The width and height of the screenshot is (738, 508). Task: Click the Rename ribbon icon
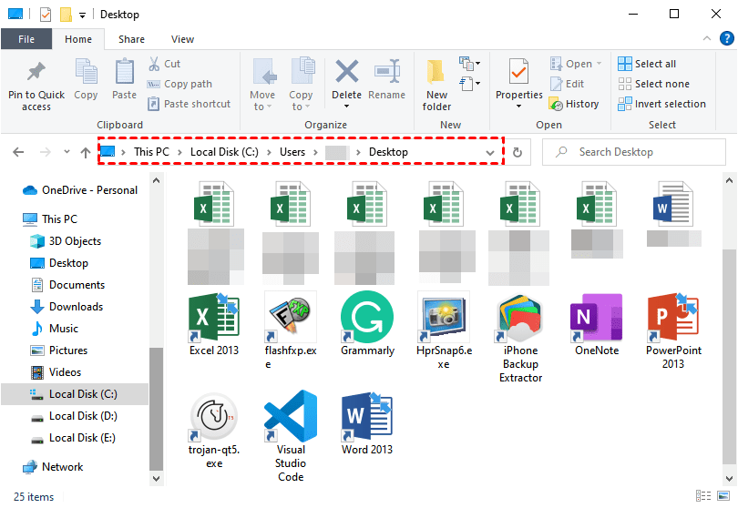387,72
